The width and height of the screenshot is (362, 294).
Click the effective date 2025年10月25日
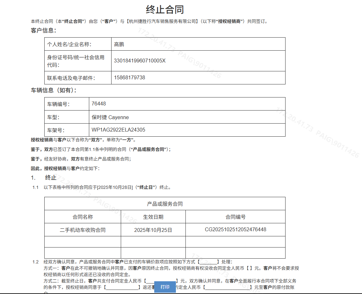(x=153, y=230)
